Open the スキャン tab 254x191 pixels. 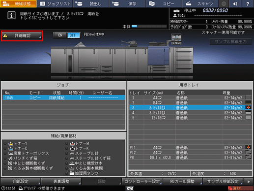200,3
